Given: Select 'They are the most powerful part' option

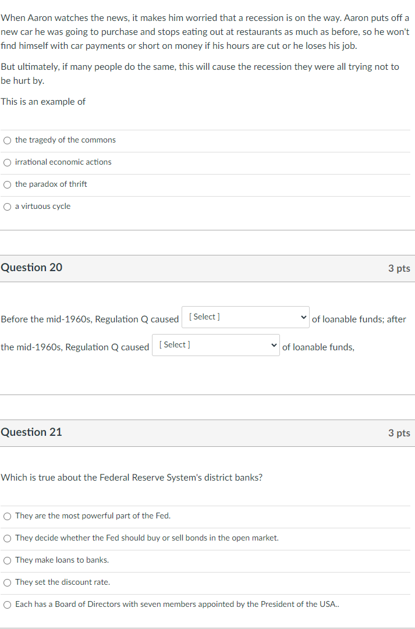Looking at the screenshot, I should pyautogui.click(x=7, y=516).
